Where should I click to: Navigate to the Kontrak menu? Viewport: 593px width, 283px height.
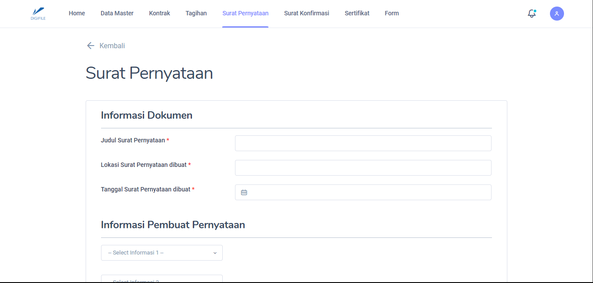coord(159,13)
